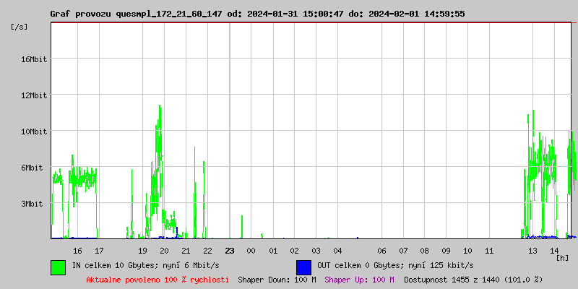
Task: Click hour label '01' on time axis
Action: point(273,251)
